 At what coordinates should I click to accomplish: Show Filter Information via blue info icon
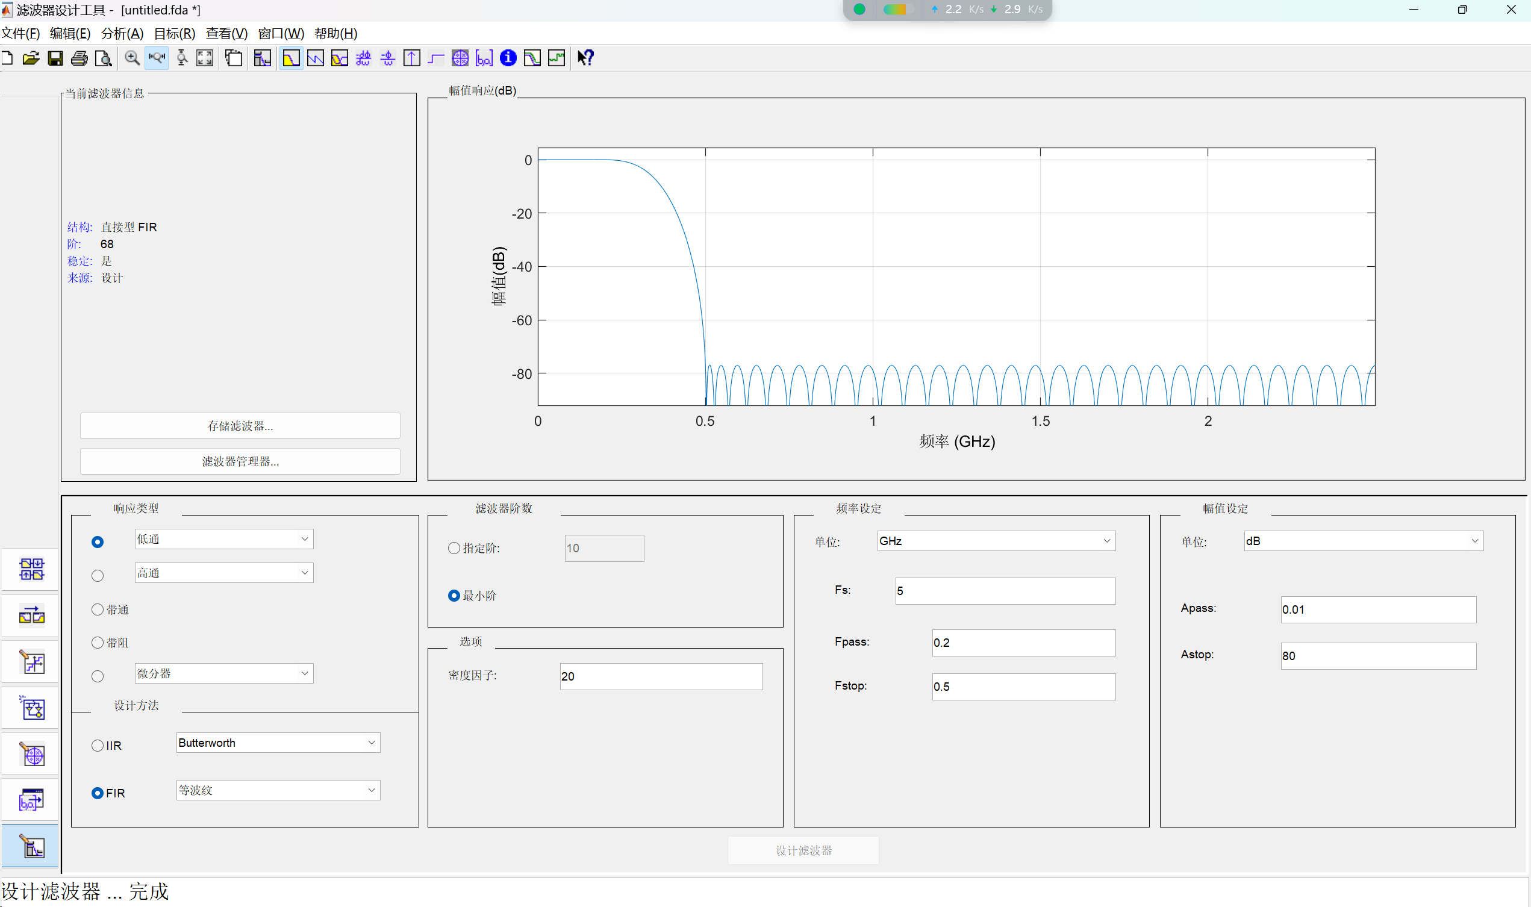coord(508,58)
